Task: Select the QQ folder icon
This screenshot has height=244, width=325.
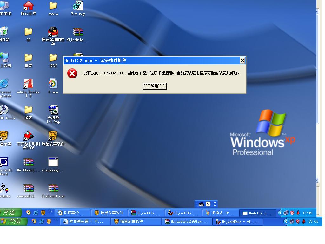Action: point(28,35)
